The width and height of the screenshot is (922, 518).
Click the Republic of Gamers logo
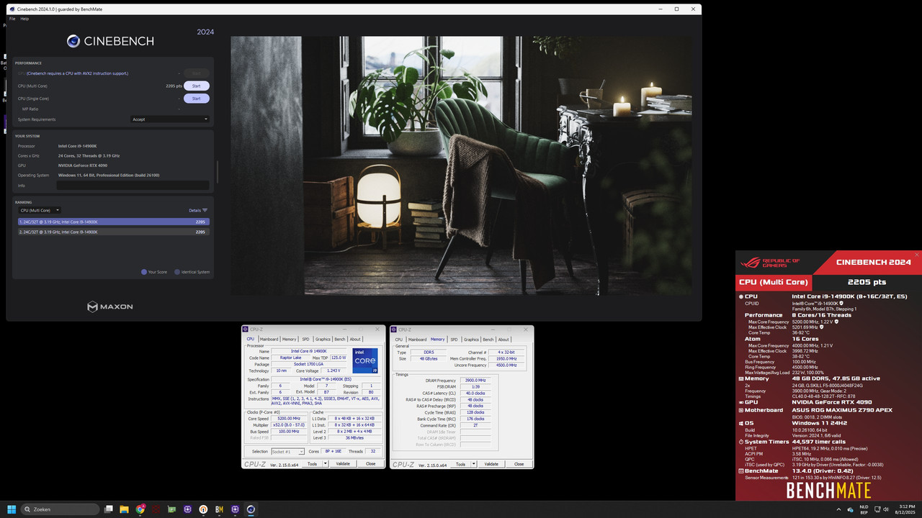(x=771, y=263)
